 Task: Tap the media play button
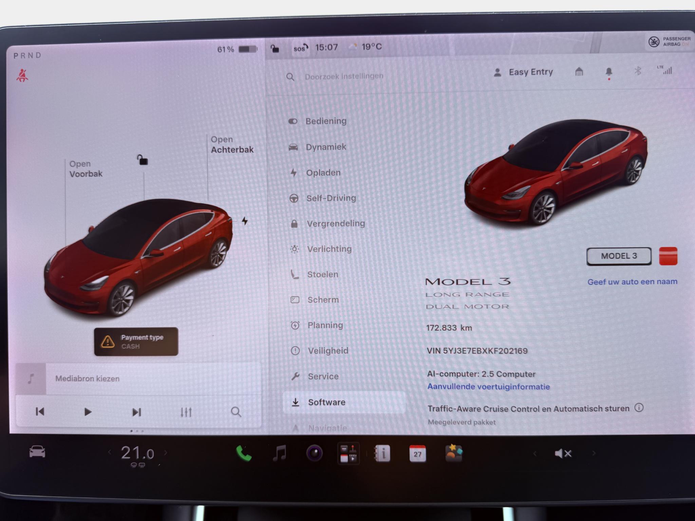coord(88,412)
